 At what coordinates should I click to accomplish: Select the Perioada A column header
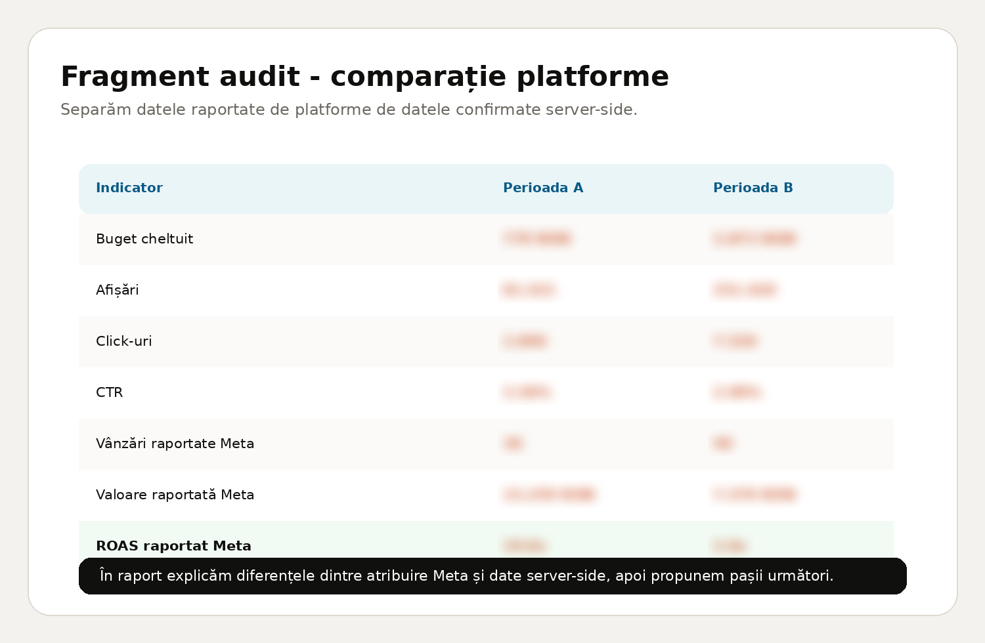coord(543,188)
